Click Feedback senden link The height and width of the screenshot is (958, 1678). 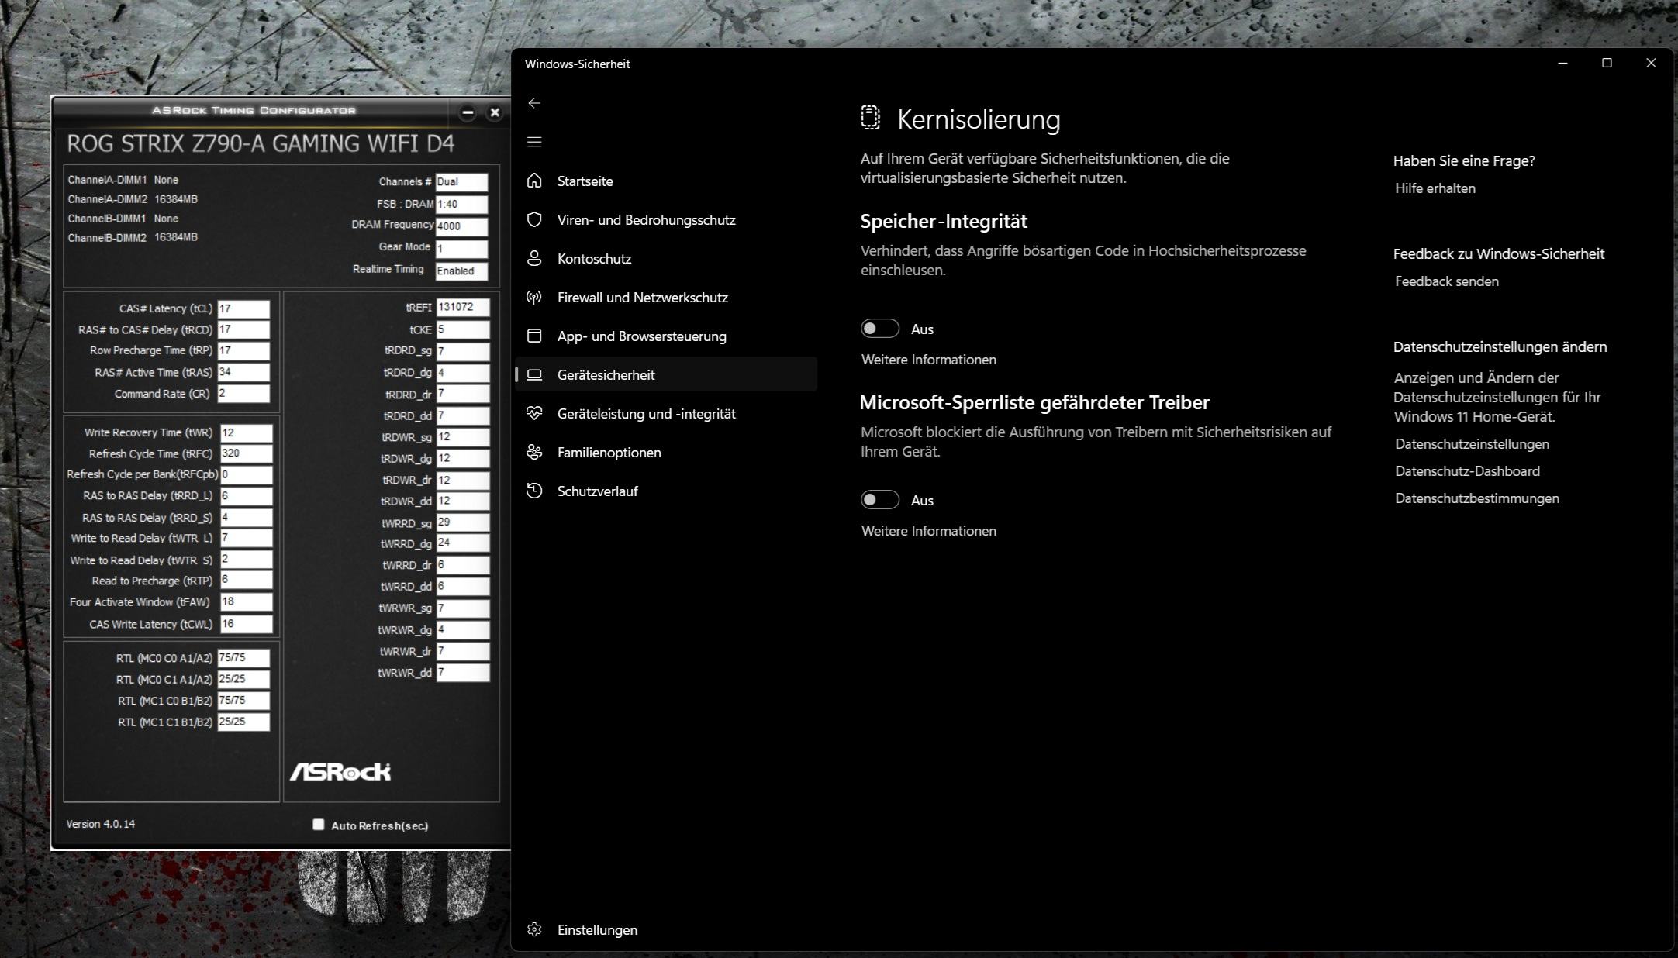[x=1446, y=281]
